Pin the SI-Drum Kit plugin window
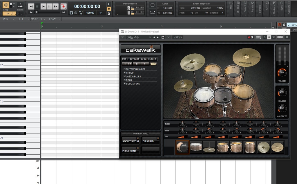This screenshot has width=297, height=184. (287, 37)
